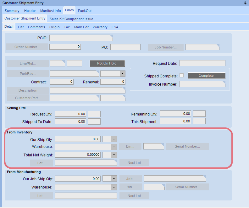Open the List tab
The image size is (249, 208).
pyautogui.click(x=21, y=27)
